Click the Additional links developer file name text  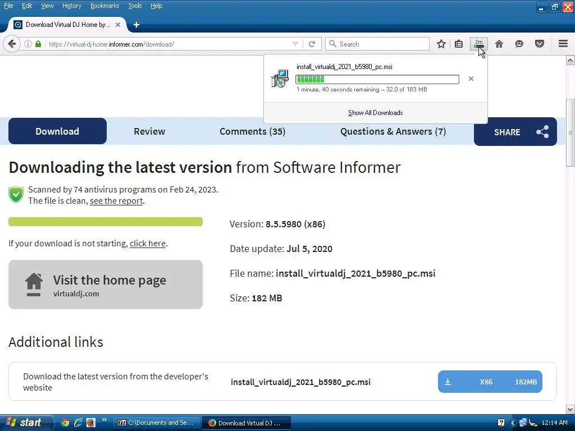[300, 382]
